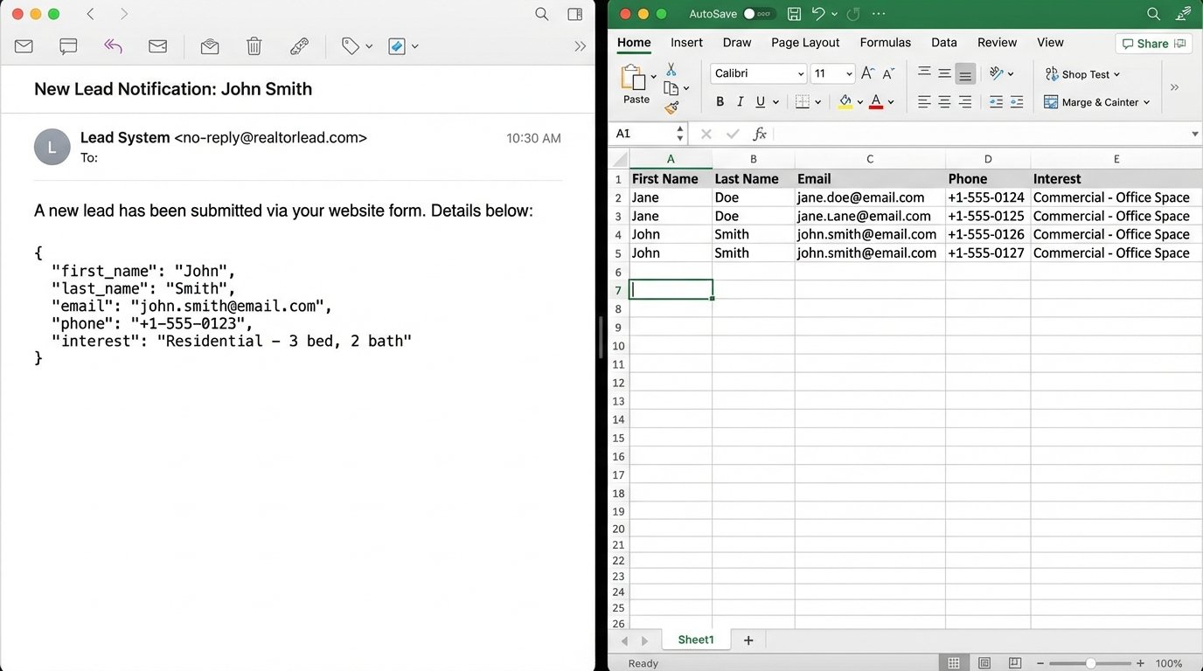
Task: Toggle Italic formatting in Excel ribbon
Action: point(741,102)
